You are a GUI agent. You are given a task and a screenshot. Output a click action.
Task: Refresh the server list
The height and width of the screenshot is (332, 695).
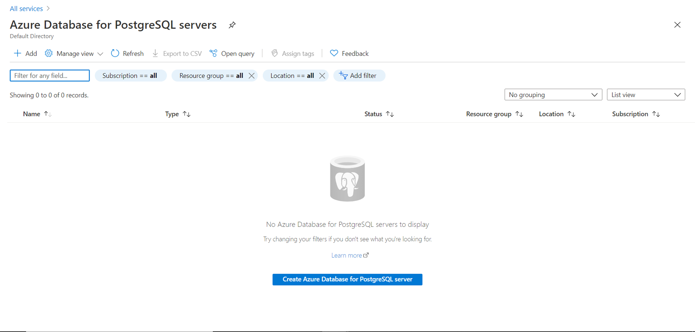point(127,53)
